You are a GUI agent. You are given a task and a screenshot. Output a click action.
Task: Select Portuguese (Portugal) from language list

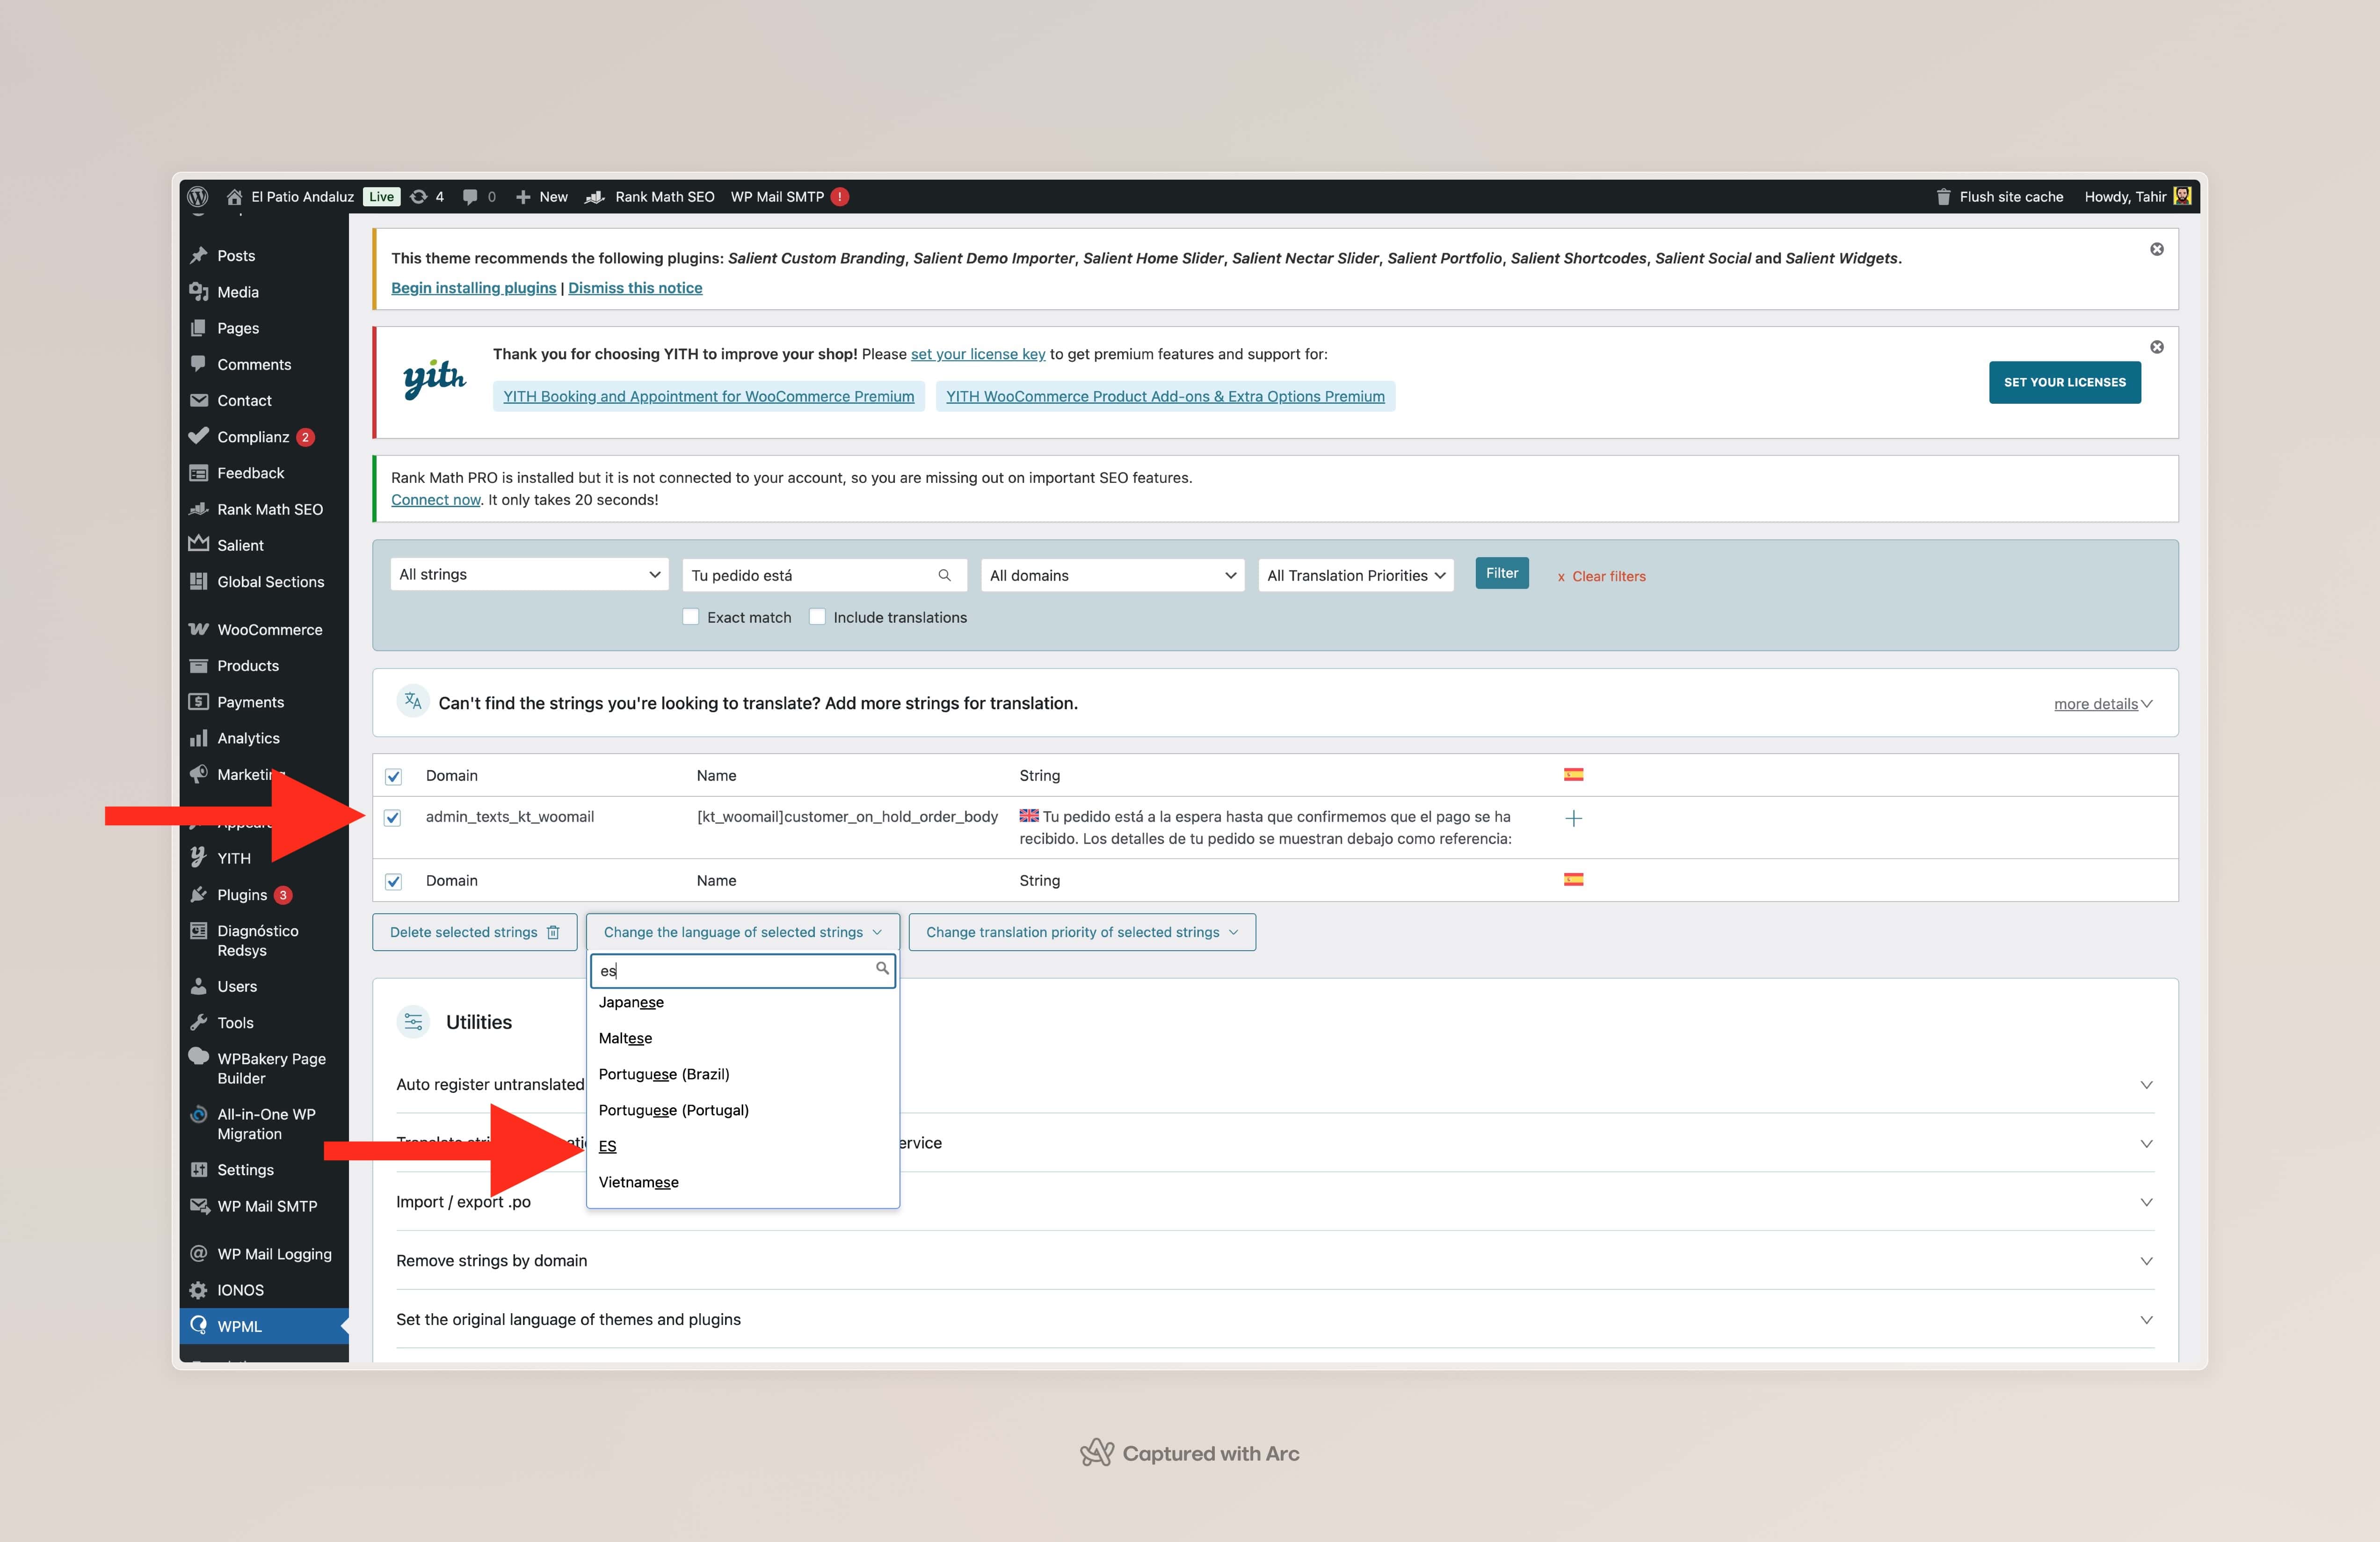point(742,1110)
